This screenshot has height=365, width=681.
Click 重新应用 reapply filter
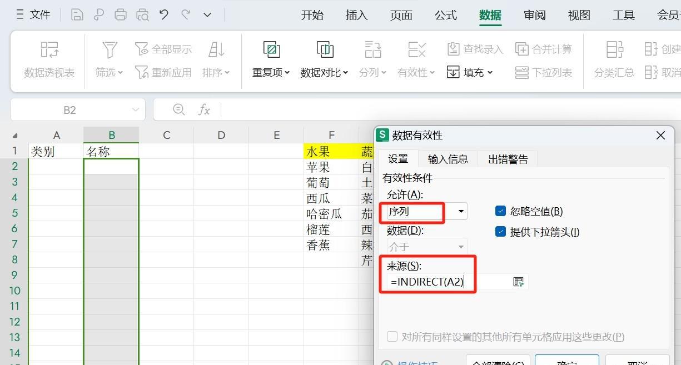(163, 72)
